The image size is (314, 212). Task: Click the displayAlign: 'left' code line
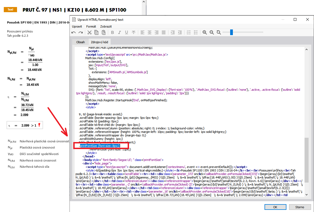click(100, 79)
